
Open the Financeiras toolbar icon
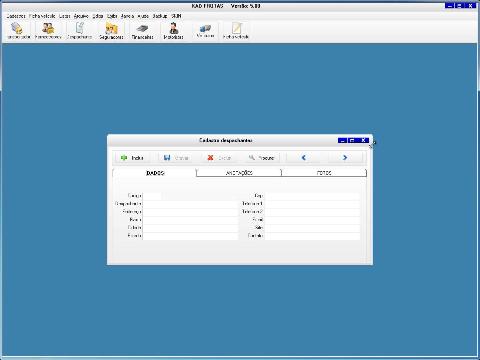tap(142, 31)
